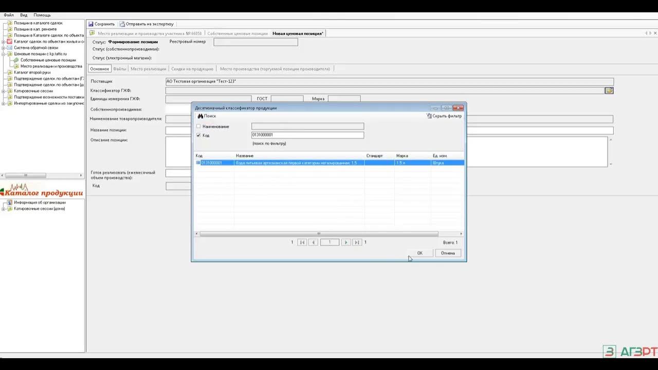Switch to the Основное tab

point(100,69)
